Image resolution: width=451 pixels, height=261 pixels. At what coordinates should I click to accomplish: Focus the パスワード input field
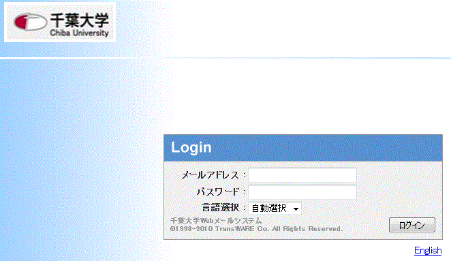[x=302, y=192]
